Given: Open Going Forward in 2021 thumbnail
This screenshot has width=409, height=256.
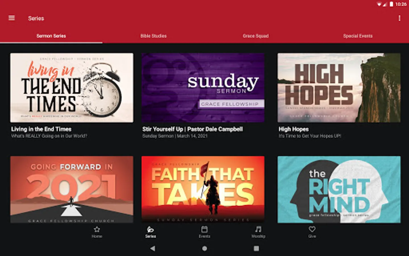Looking at the screenshot, I should pos(72,189).
